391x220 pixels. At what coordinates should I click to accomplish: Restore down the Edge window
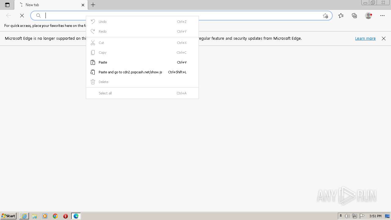(x=373, y=2)
